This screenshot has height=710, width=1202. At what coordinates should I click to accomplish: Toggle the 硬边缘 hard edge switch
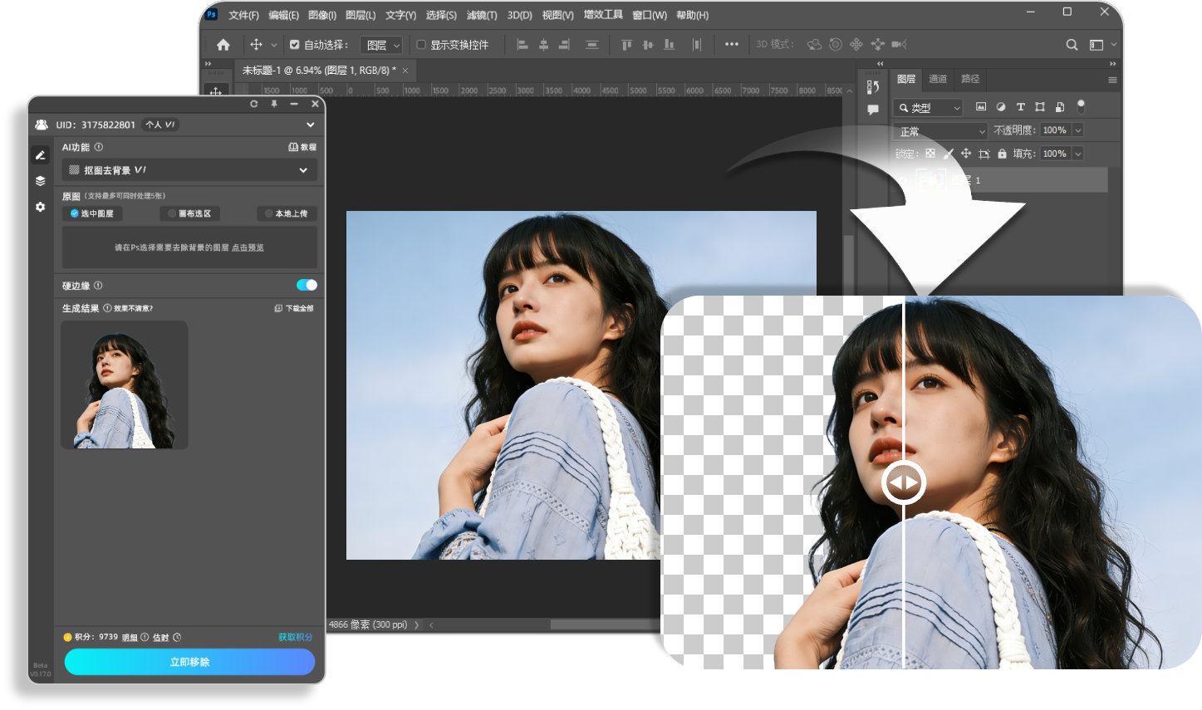307,285
